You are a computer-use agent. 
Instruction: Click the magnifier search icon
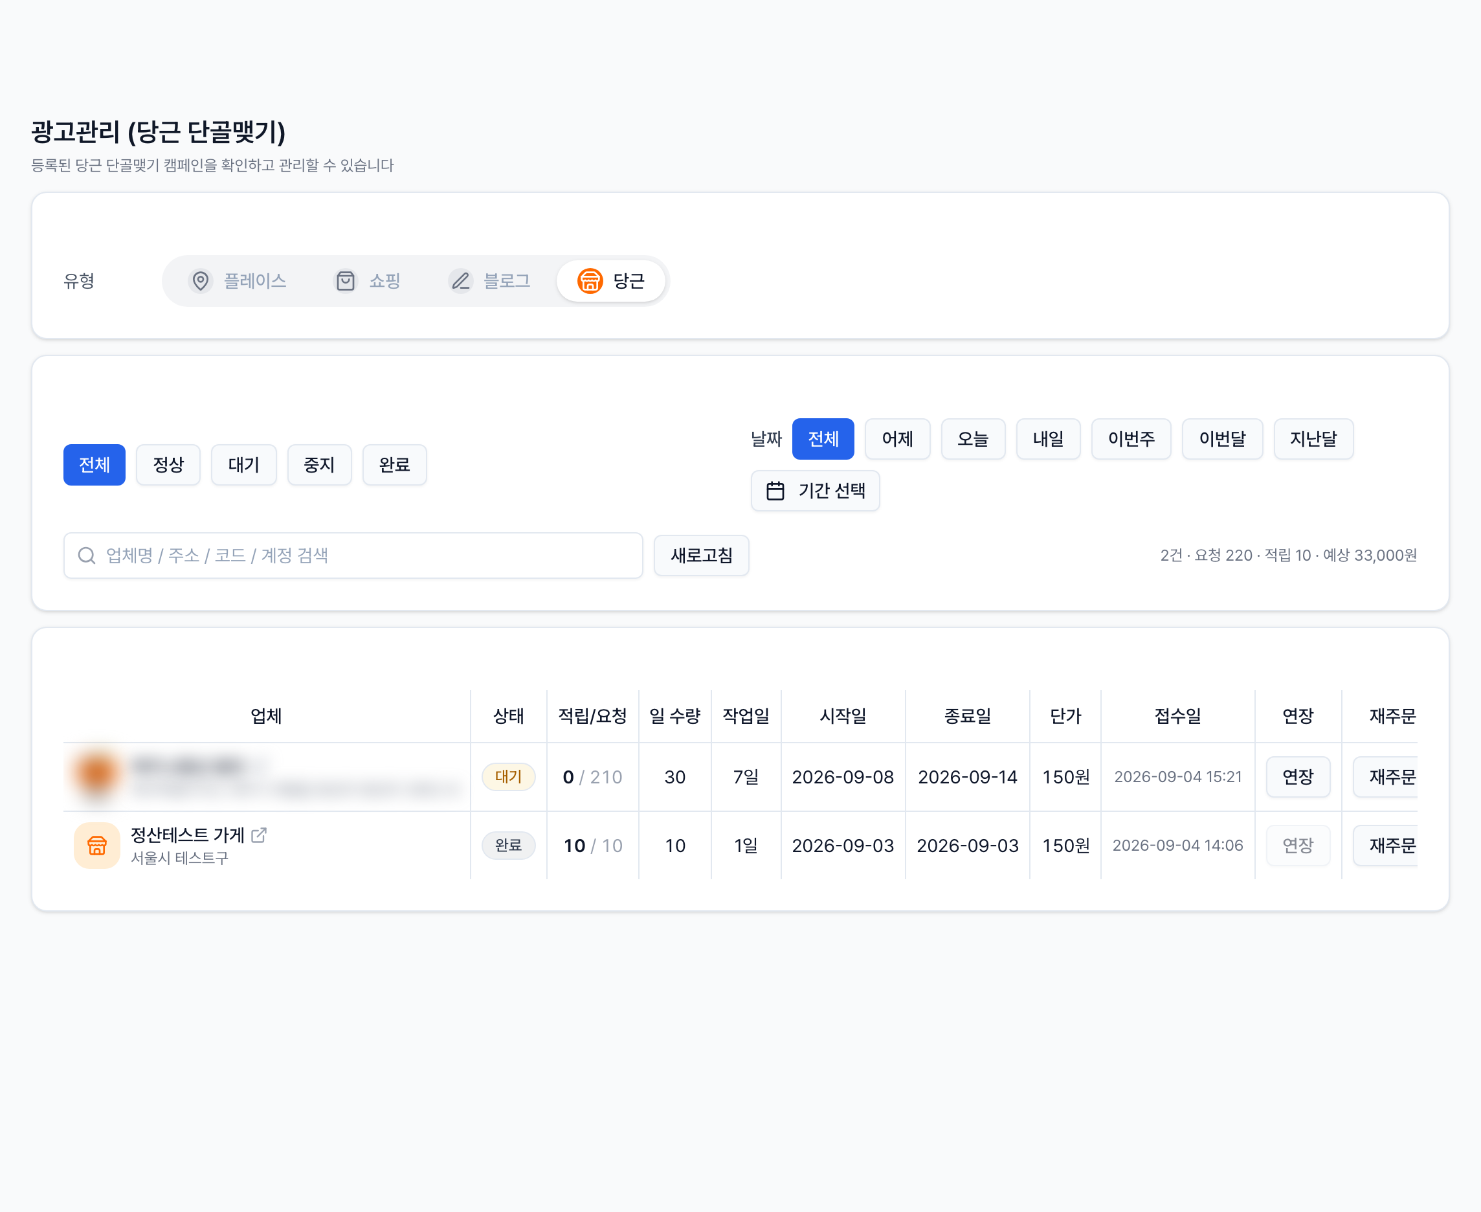(87, 555)
